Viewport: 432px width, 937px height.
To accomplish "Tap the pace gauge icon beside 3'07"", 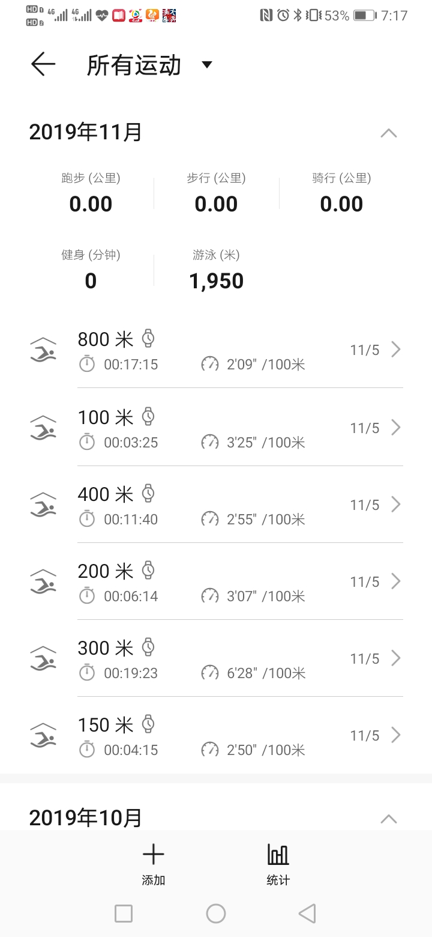I will [x=210, y=596].
